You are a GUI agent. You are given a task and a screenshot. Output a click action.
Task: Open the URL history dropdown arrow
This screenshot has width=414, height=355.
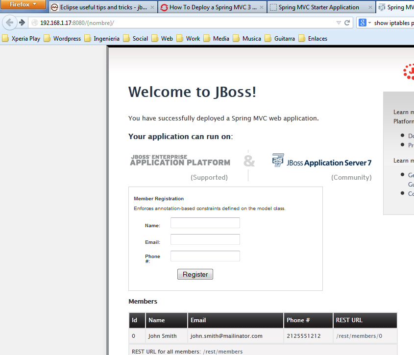click(x=339, y=23)
